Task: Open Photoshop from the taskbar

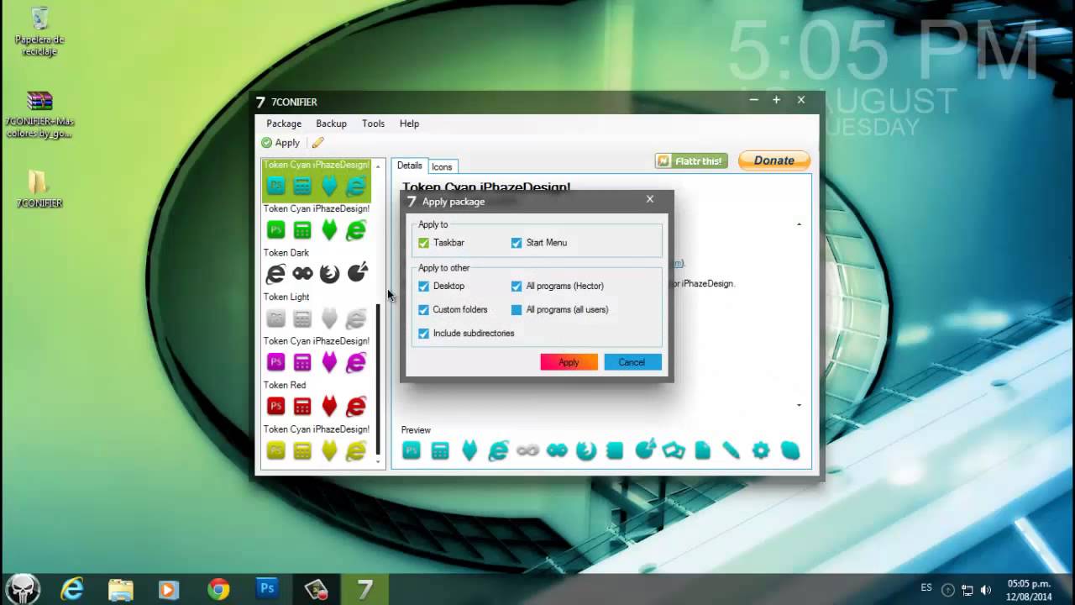Action: click(x=267, y=588)
